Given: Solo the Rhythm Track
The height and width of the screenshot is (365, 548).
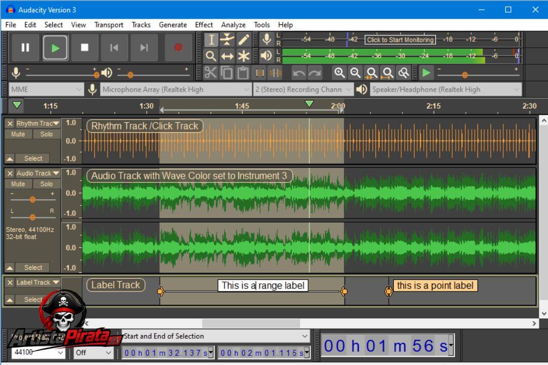Looking at the screenshot, I should [47, 134].
